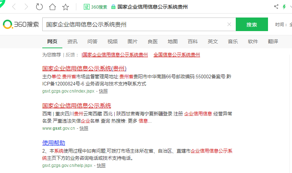Open the 视频 tab
This screenshot has height=173, width=292.
[x=113, y=41]
